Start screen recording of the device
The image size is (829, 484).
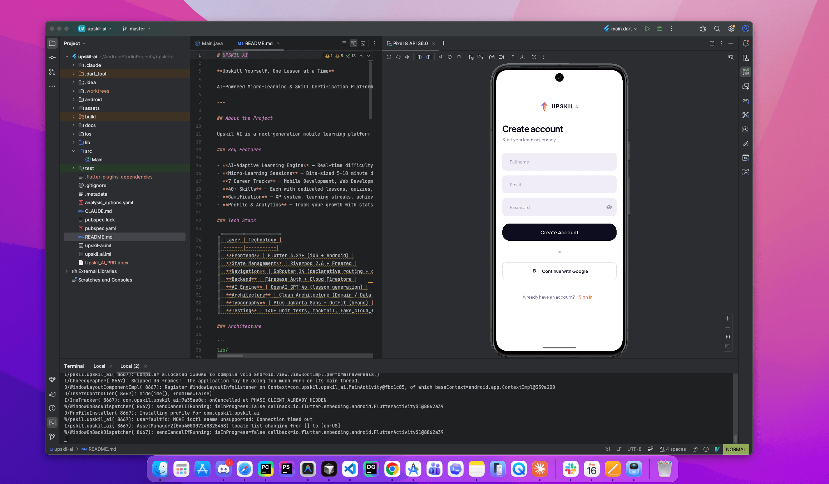[501, 57]
